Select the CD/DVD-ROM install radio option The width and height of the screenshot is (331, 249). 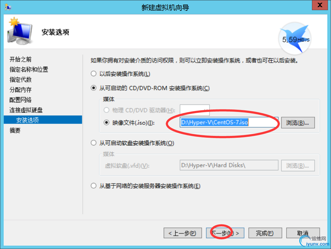(x=93, y=88)
